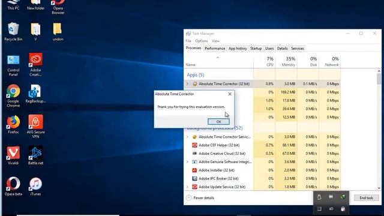The width and height of the screenshot is (384, 216).
Task: Sort processes by the Network column
Action: click(329, 61)
